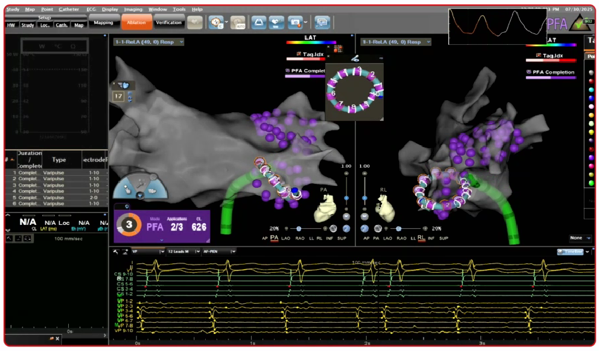Switch to the Verification tab
Screen dimensions: 599x351
pos(169,23)
